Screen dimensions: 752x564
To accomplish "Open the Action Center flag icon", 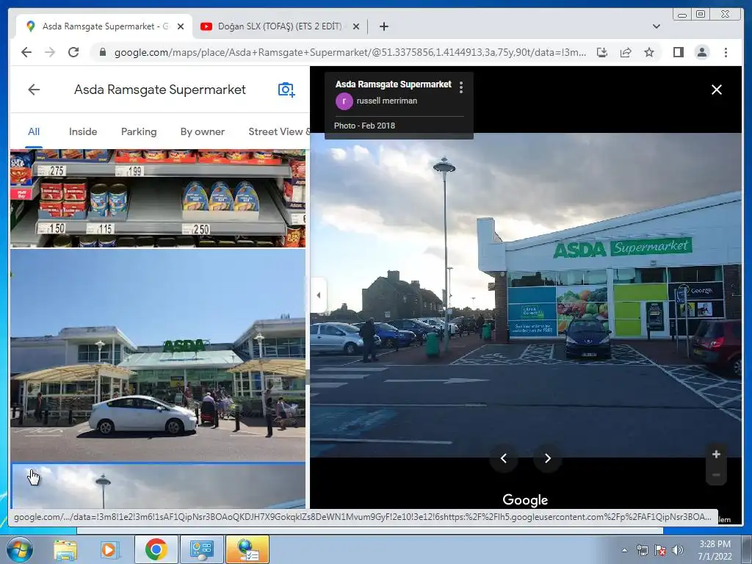I will [x=660, y=550].
